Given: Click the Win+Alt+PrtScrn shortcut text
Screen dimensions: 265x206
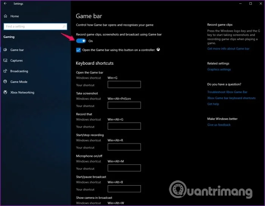Looking at the screenshot, I should [119, 99].
